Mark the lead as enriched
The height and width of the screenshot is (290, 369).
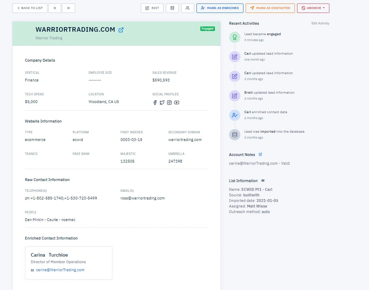tap(220, 8)
